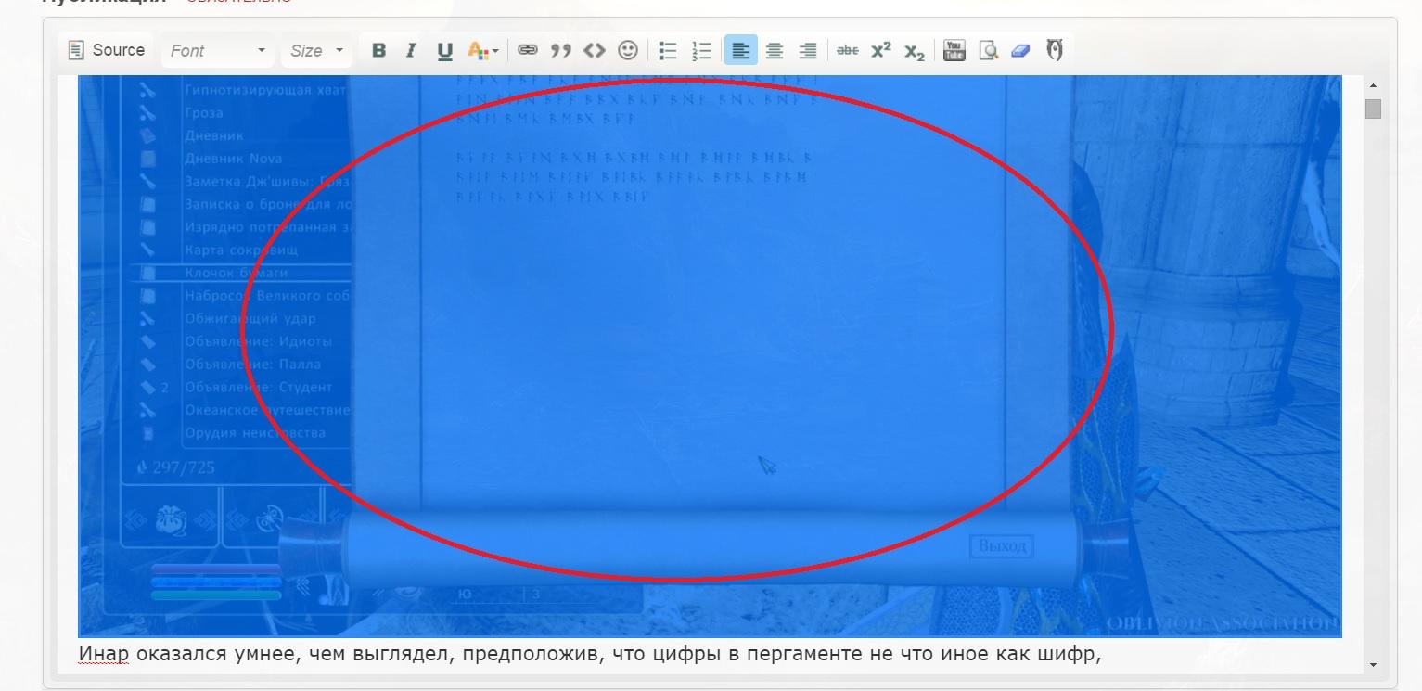Insert a code snippet
Screen dimensions: 1422x691
[594, 51]
